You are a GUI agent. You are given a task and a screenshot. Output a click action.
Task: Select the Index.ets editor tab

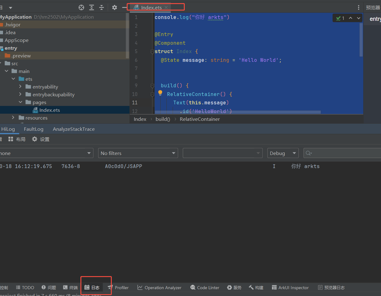click(151, 7)
